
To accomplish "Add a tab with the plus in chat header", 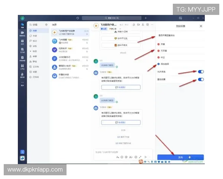I will pos(120,29).
